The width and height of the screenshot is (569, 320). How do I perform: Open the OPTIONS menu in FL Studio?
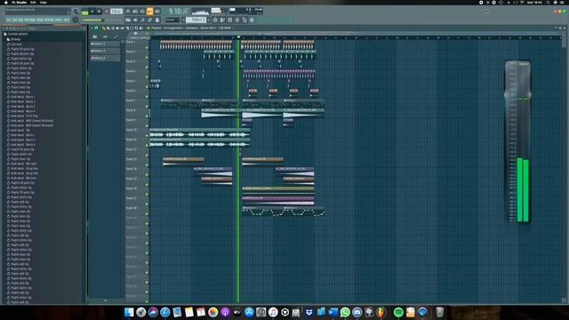pyautogui.click(x=50, y=20)
